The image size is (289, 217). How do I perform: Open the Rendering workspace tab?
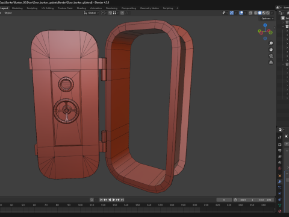pyautogui.click(x=111, y=8)
